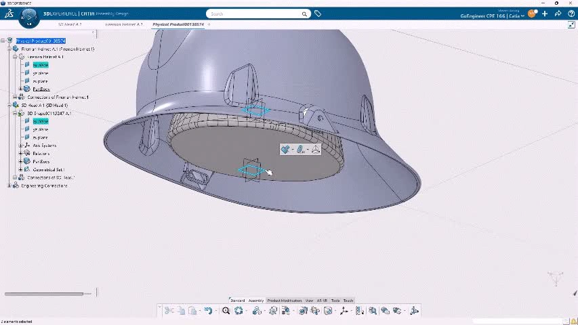Collapse the Fireman Helmet A.1 (Fireman Helmet 1) node
Image resolution: width=578 pixels, height=325 pixels.
click(x=9, y=49)
